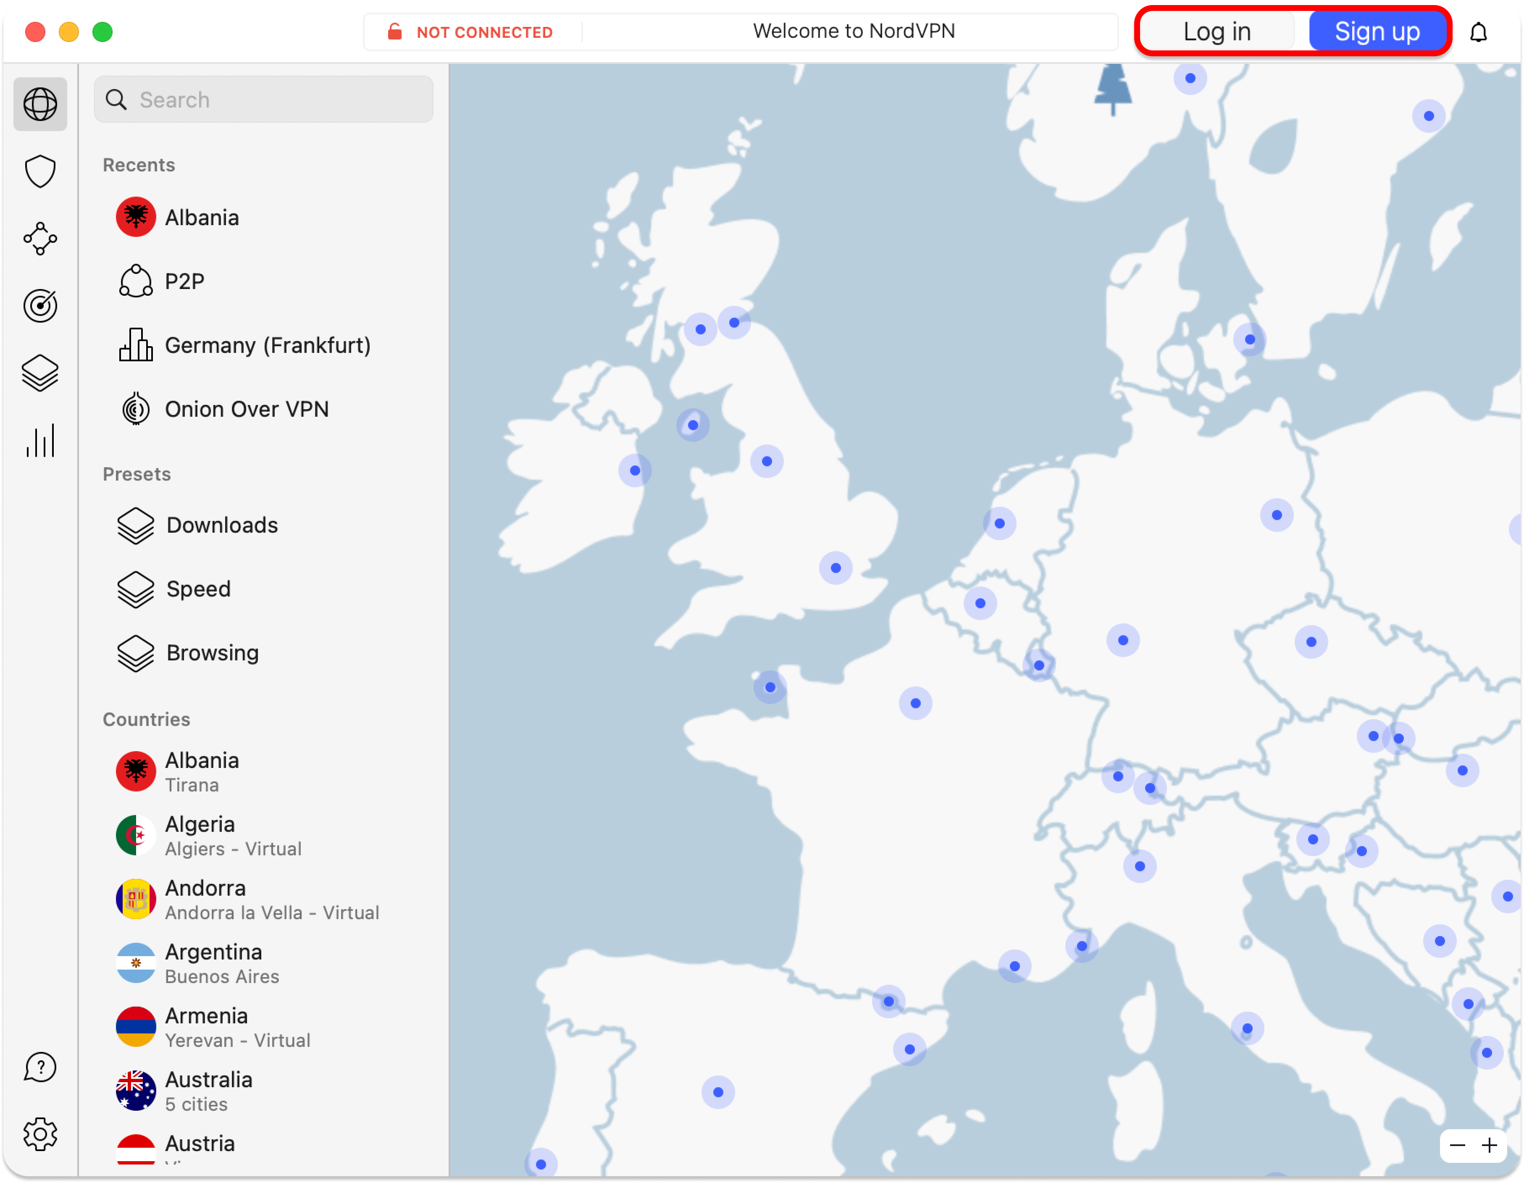Open the Threat Protection shield icon
The width and height of the screenshot is (1524, 1183).
point(40,172)
